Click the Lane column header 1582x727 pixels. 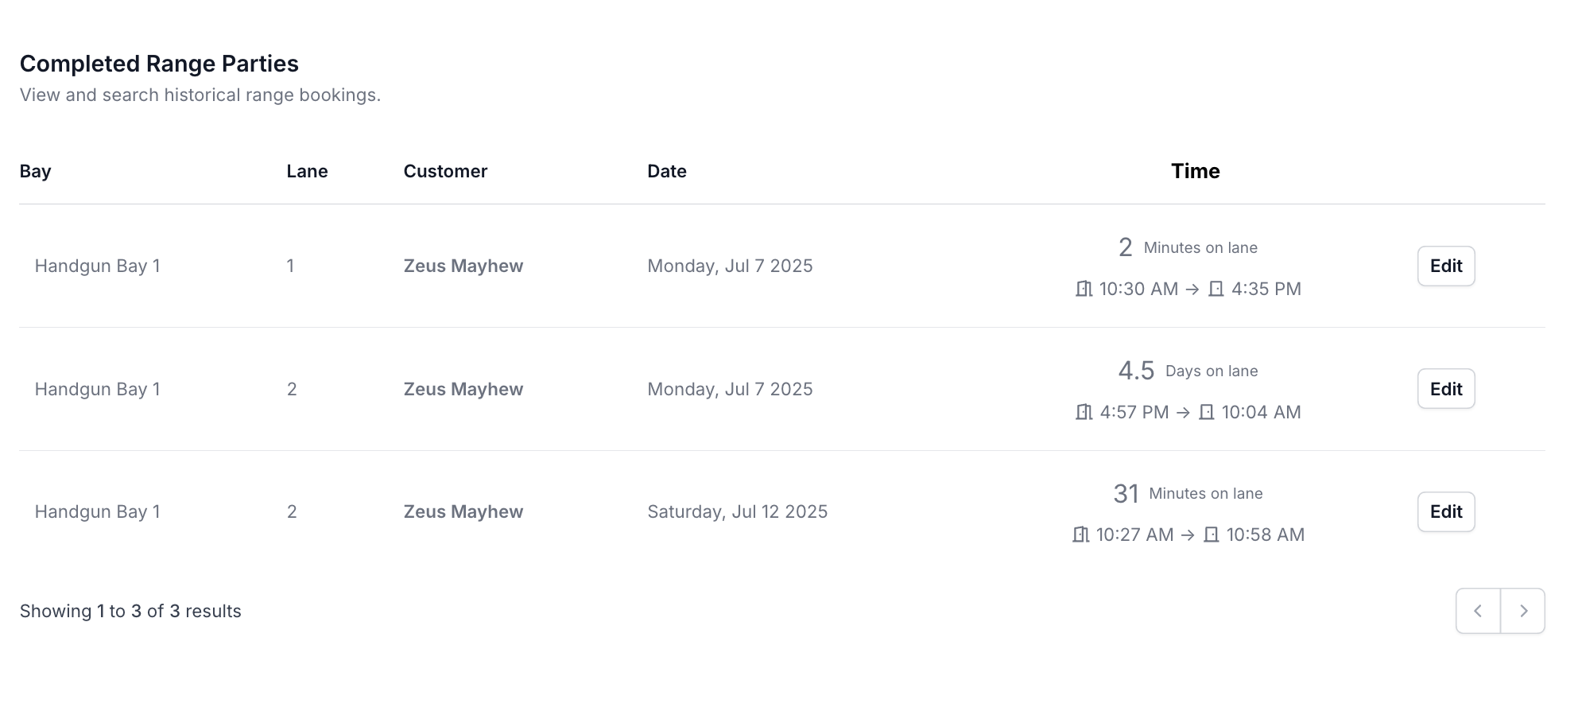(307, 171)
